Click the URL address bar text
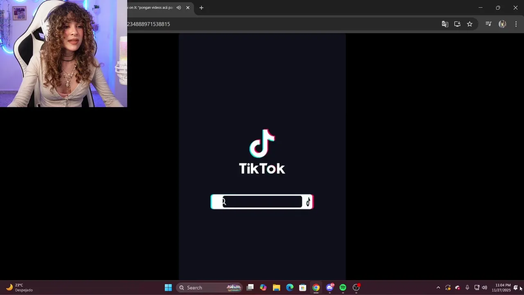This screenshot has width=524, height=295. point(149,24)
